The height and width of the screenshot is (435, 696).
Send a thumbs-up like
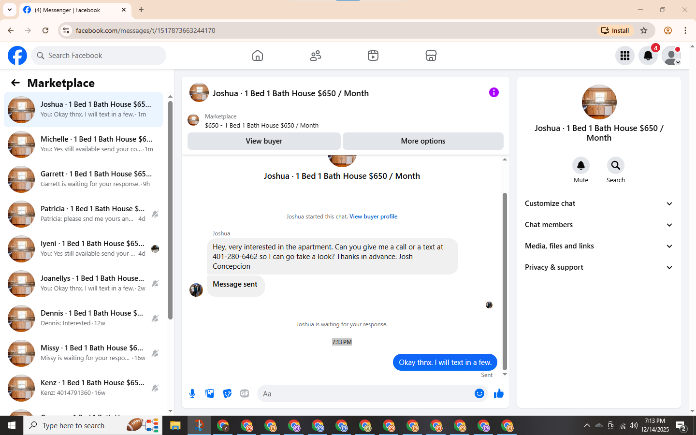coord(499,393)
